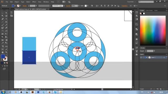Open the Stroke panel tab
168x94 pixels.
click(143, 48)
